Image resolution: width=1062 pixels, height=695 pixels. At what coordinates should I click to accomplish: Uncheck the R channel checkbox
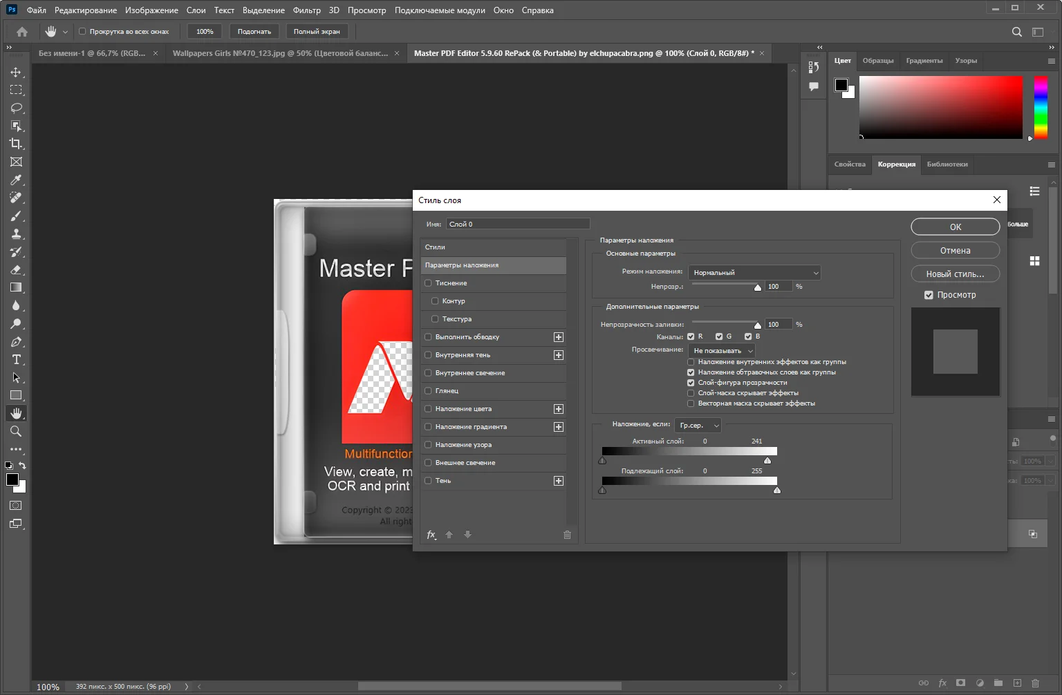(x=691, y=336)
